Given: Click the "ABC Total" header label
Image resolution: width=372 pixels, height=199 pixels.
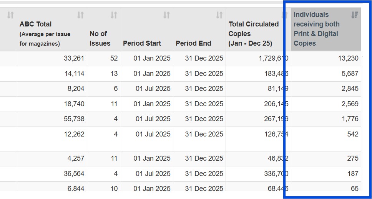Looking at the screenshot, I should click(x=36, y=24).
